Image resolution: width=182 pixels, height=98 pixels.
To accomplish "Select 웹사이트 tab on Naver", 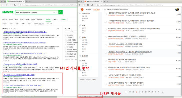I will click(x=48, y=20).
